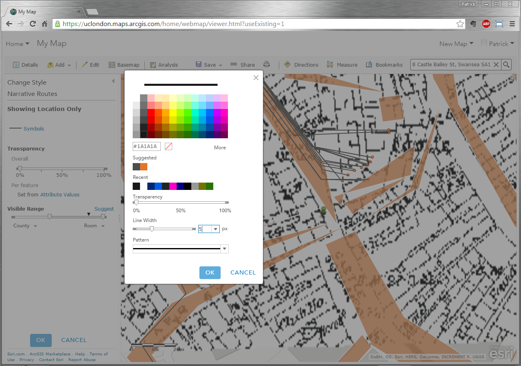This screenshot has height=366, width=521.
Task: Click the no-color swatch icon
Action: click(169, 146)
